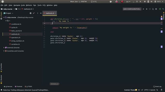Open the Code menu
Screen dimensions: 165x92
click(x=23, y=5)
